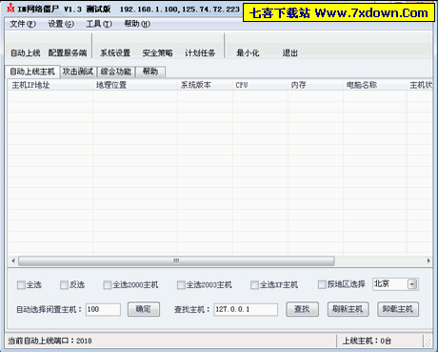Select the 安全策略 toolbar item
438x352 pixels.
pyautogui.click(x=157, y=52)
